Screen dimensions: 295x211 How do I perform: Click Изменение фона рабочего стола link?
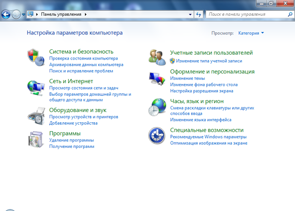204,85
